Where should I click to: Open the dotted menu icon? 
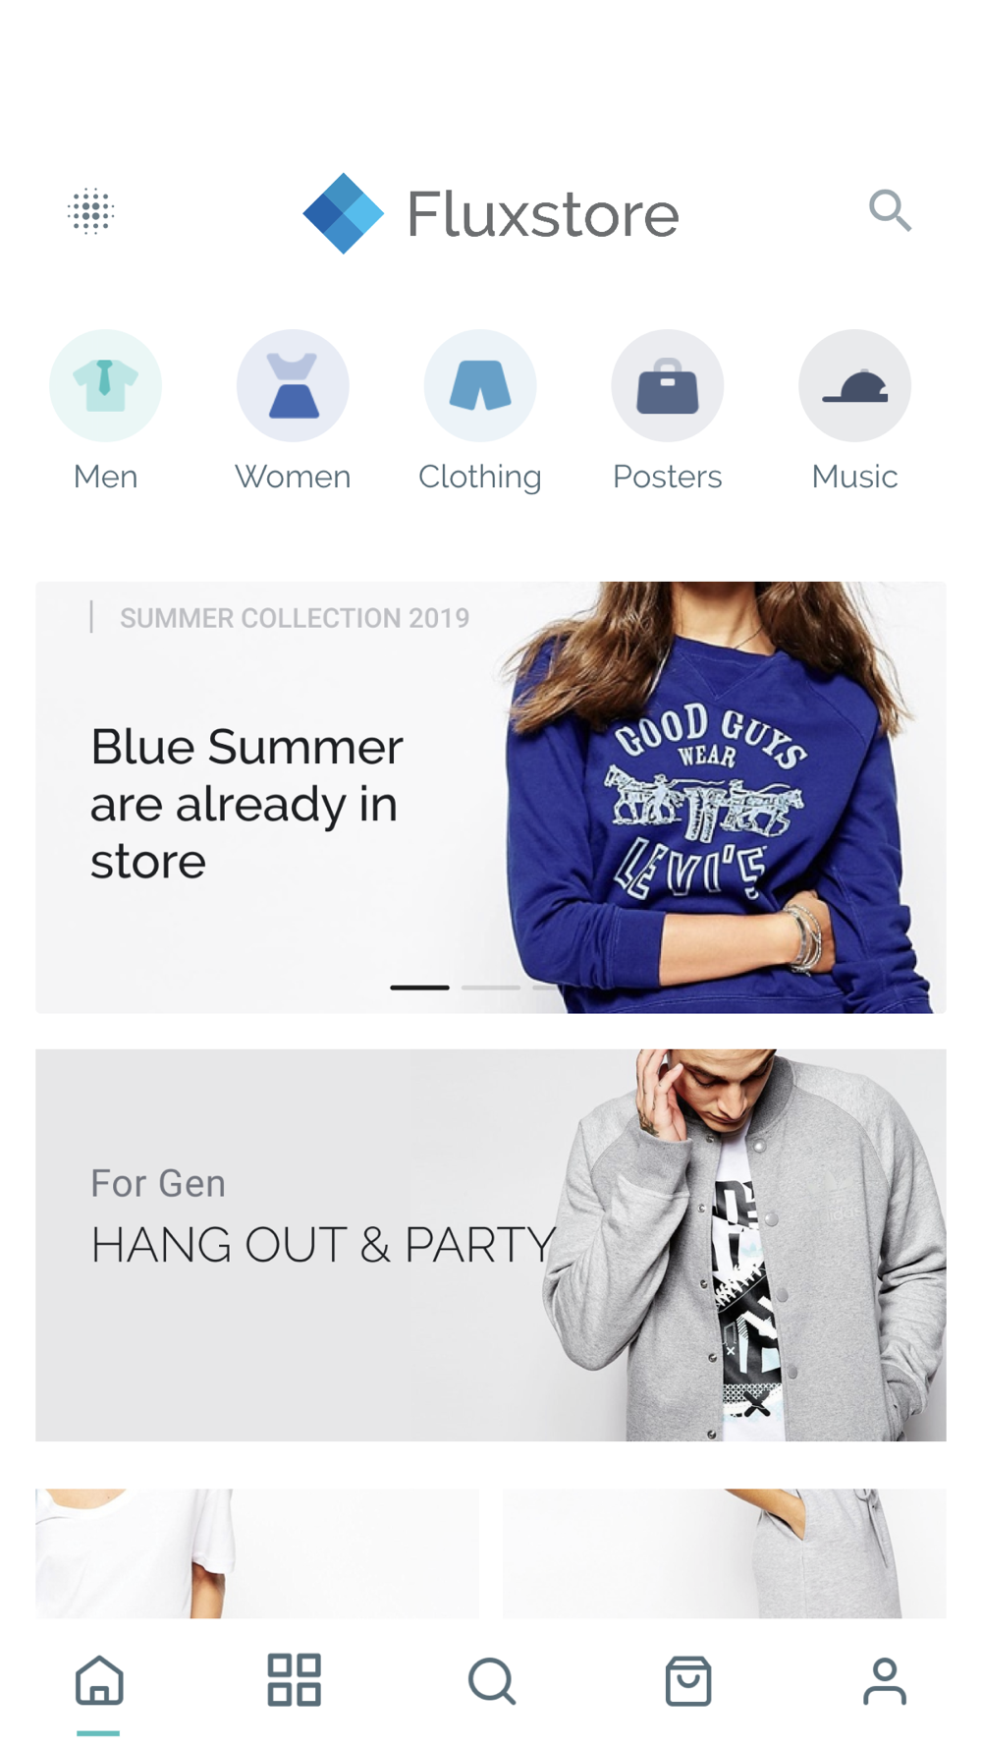tap(91, 211)
